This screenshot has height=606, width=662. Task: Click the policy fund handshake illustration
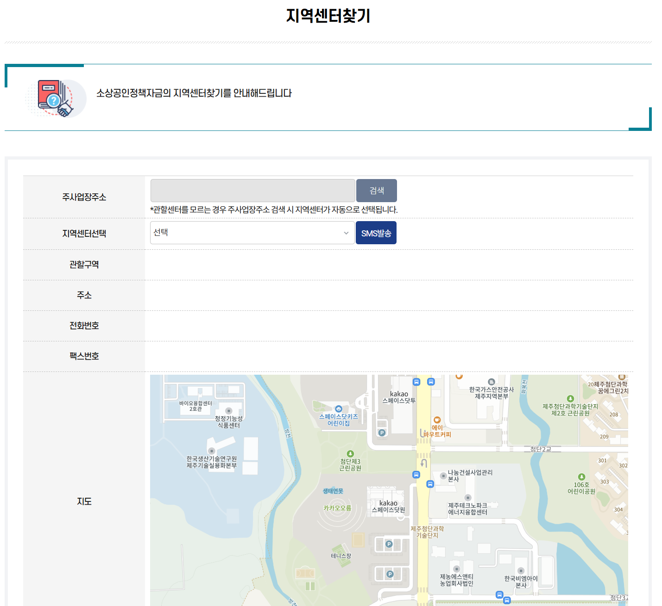[55, 99]
